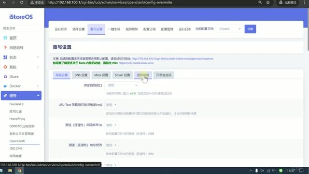
Task: Click the Docker whale icon
Action: click(5, 86)
